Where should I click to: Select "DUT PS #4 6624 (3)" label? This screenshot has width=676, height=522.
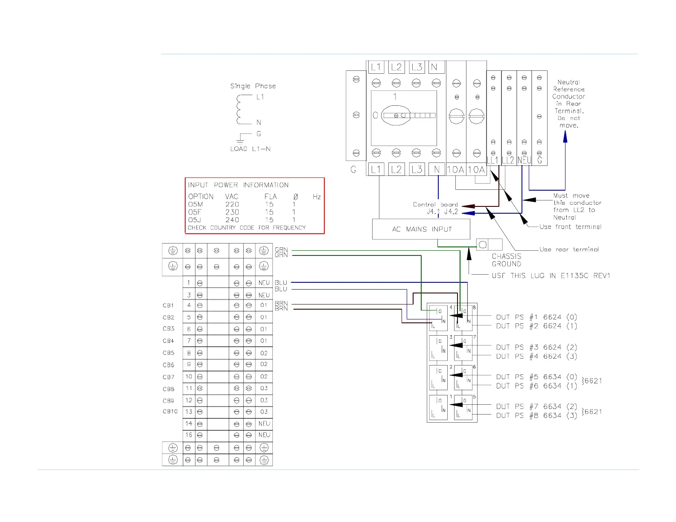pyautogui.click(x=536, y=356)
